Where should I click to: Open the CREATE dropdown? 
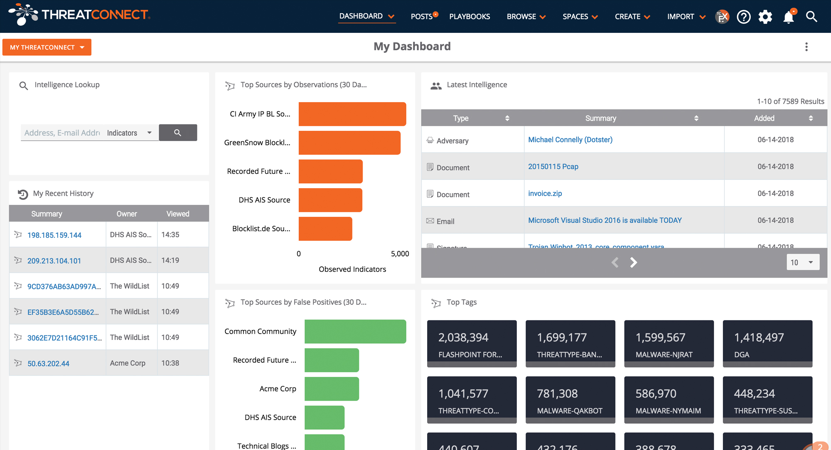[x=632, y=17]
